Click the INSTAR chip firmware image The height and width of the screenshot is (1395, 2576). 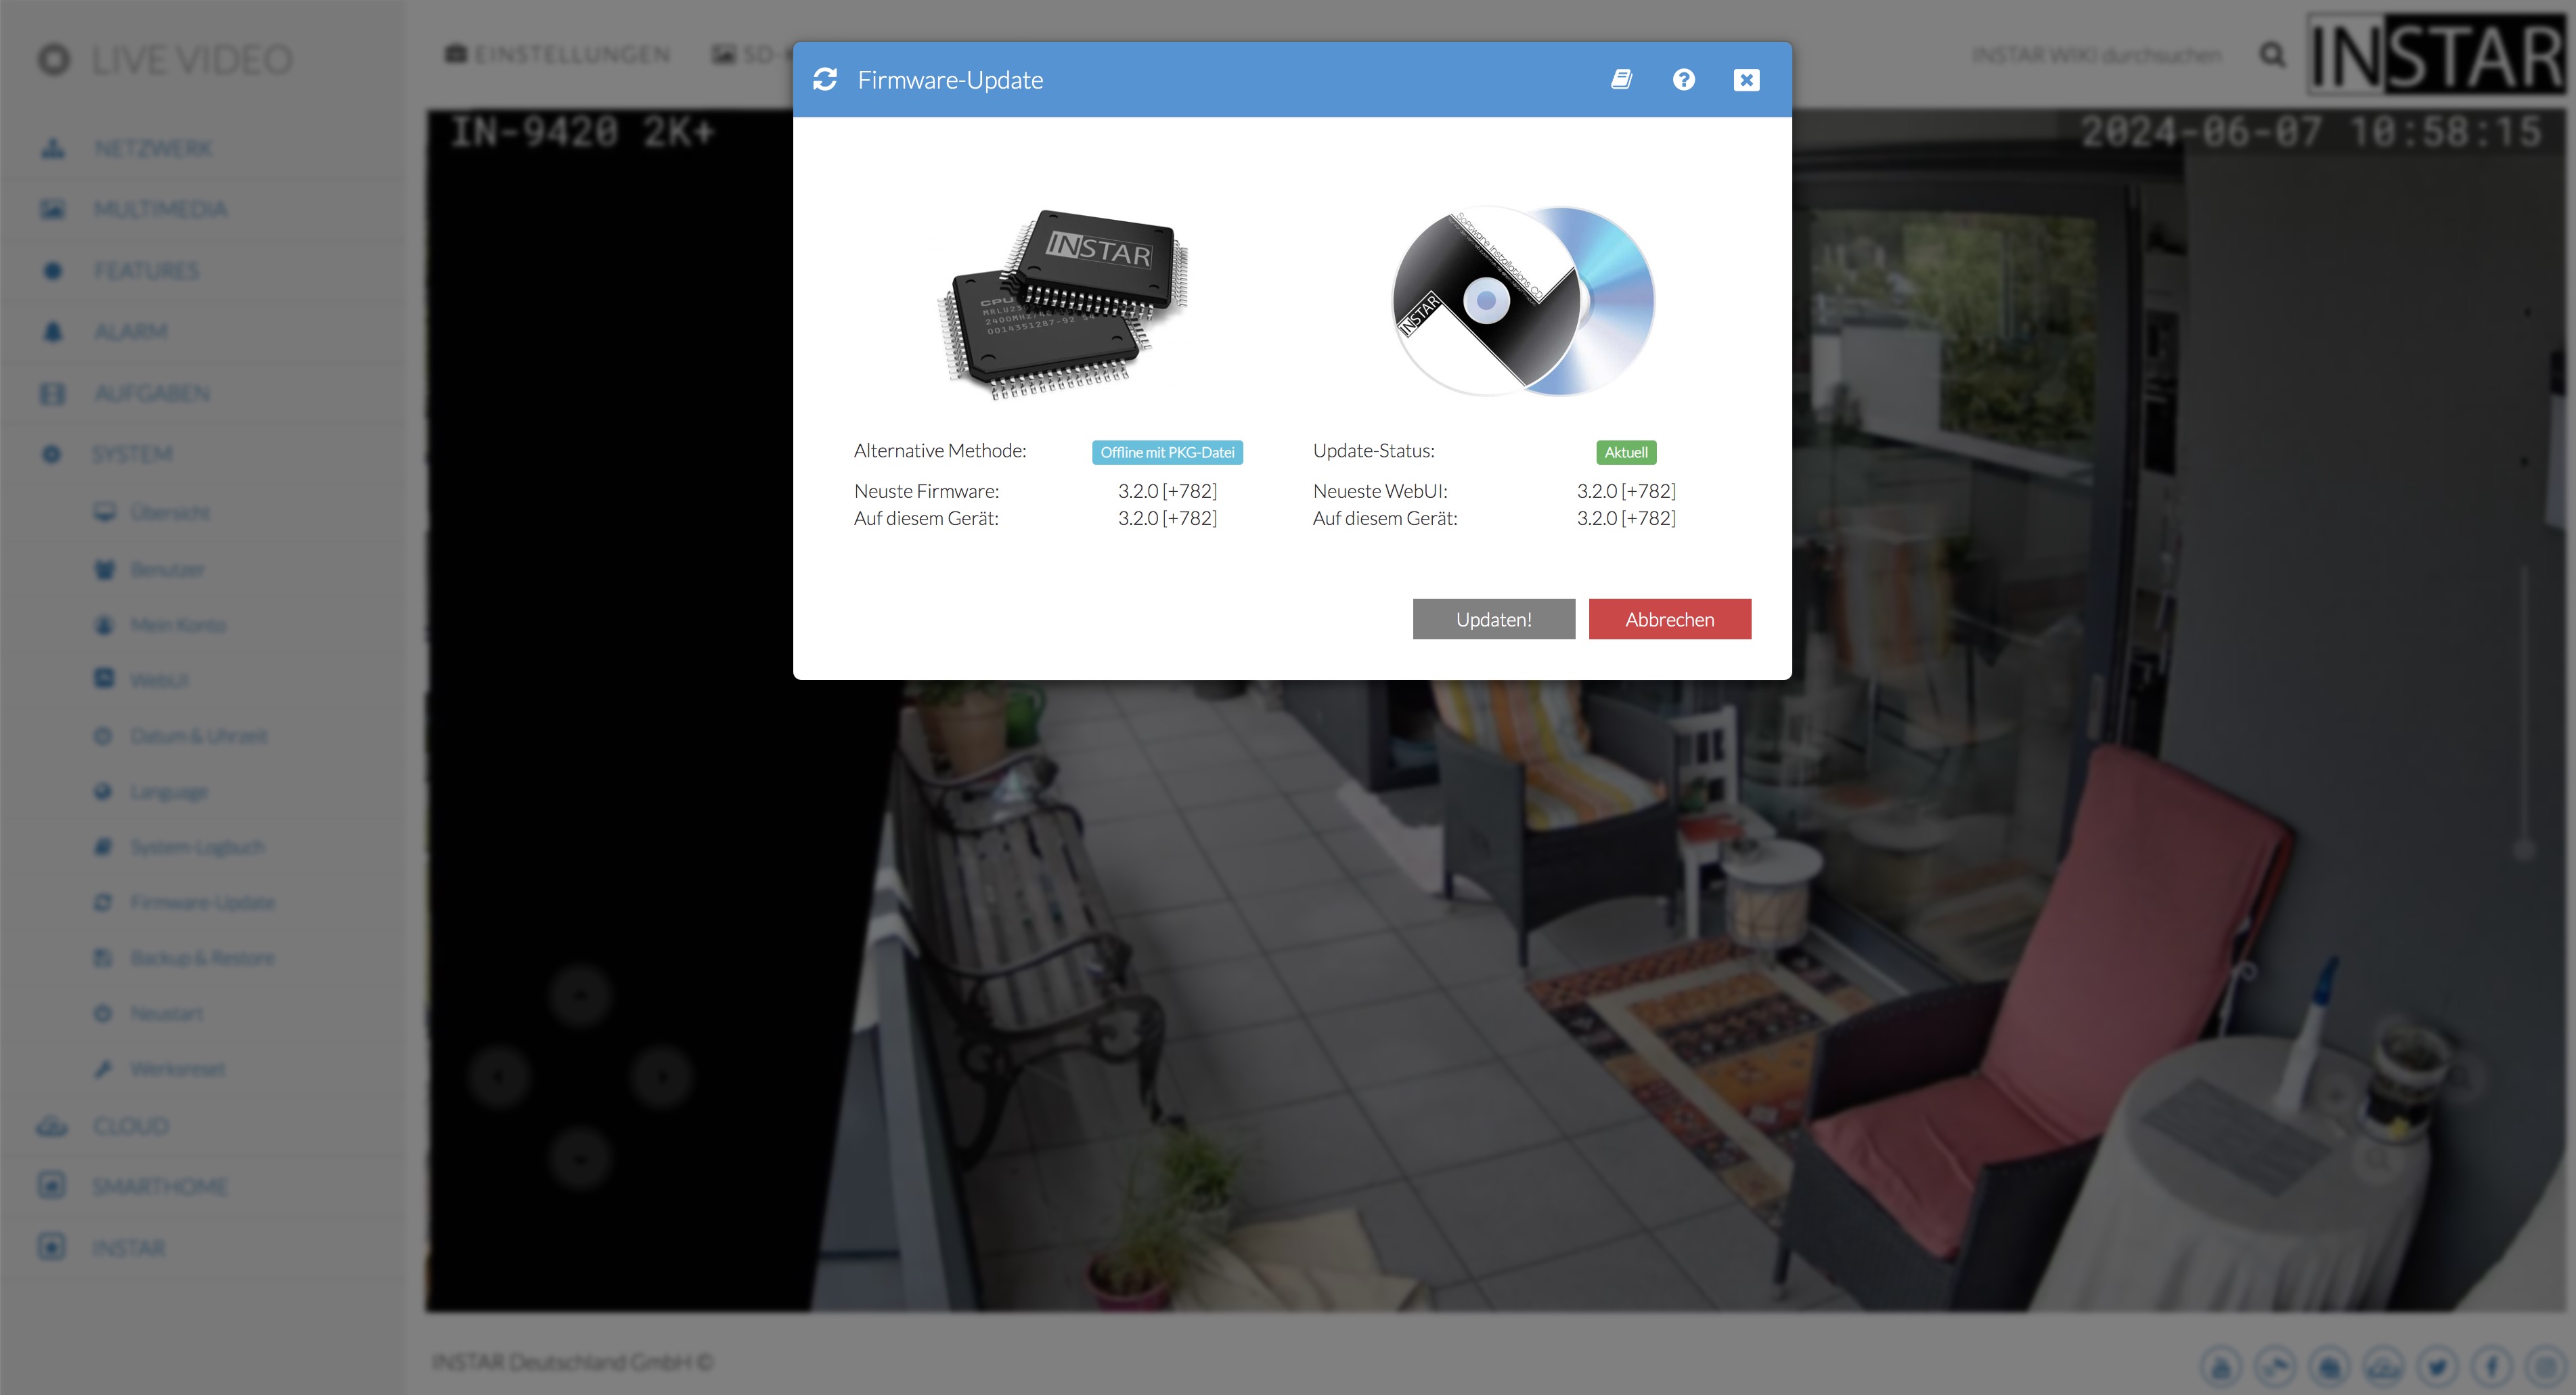click(x=1064, y=304)
